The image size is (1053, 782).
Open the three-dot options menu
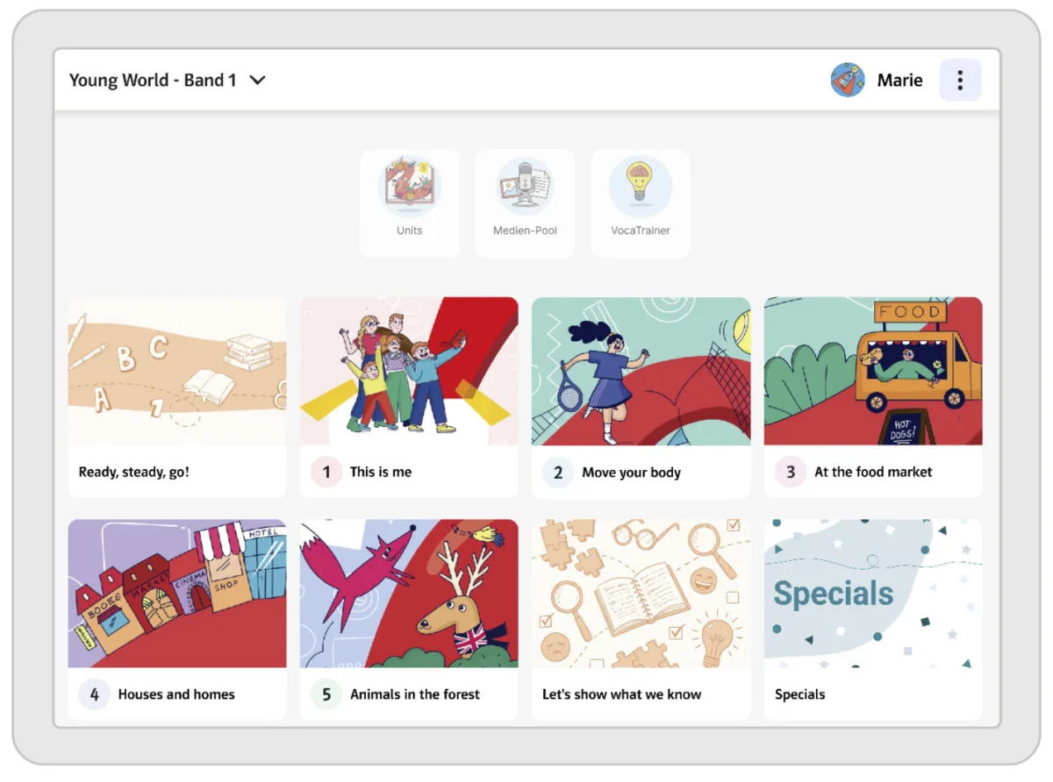[960, 81]
